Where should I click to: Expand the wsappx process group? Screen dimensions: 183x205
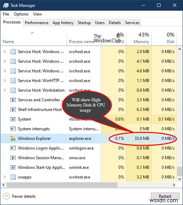click(5, 177)
